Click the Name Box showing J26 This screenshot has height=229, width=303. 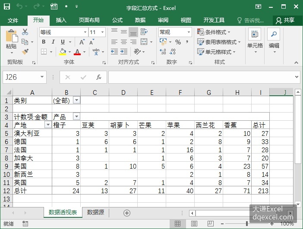25,77
